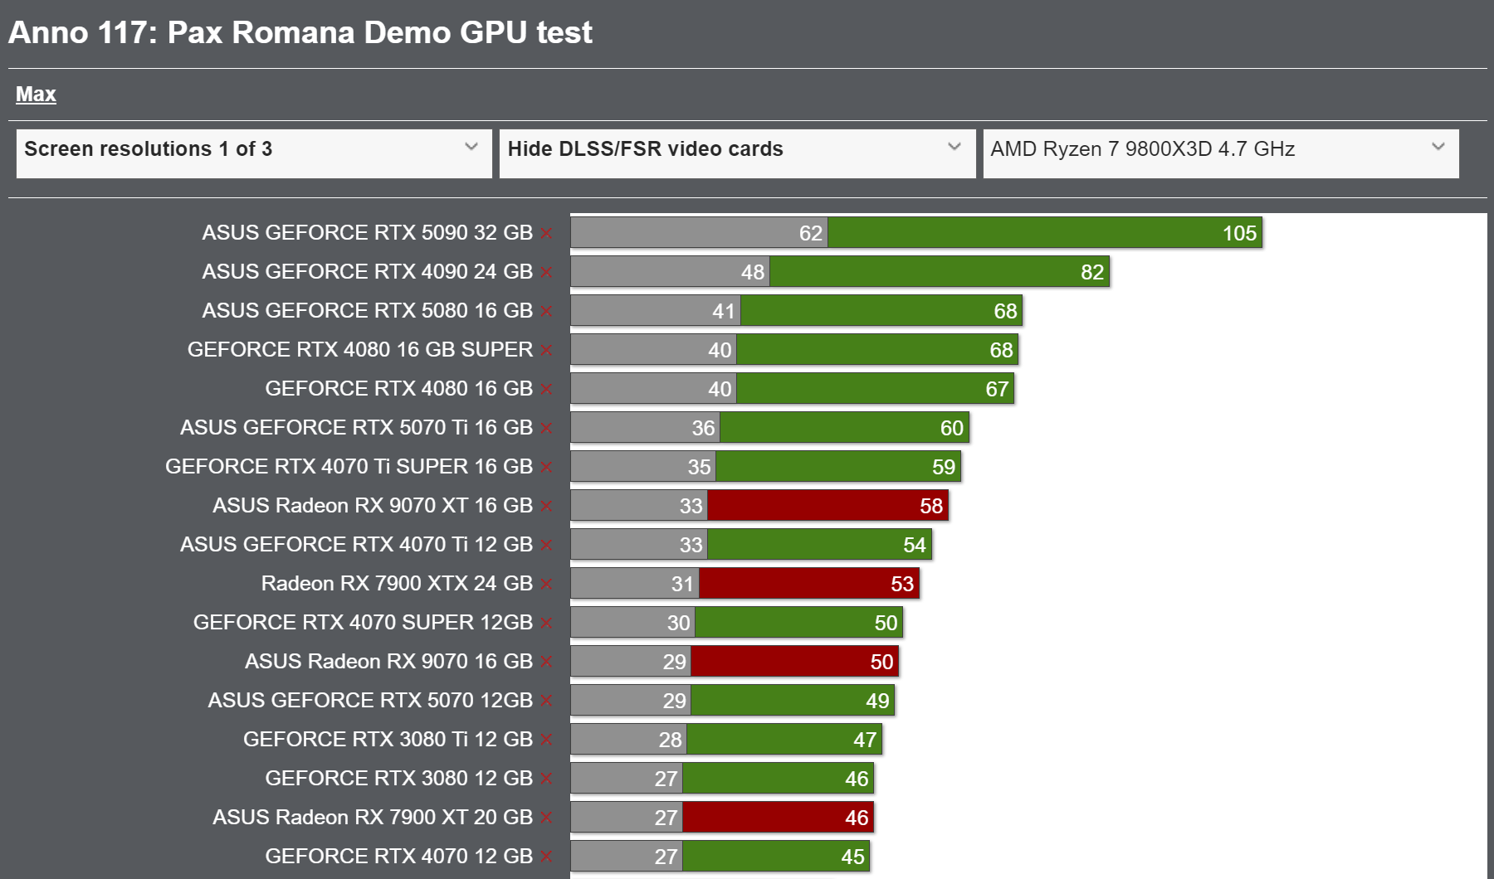The width and height of the screenshot is (1494, 879).
Task: Click 'ASUS GEFORCE RTX 4090 24 GB' label
Action: pyautogui.click(x=367, y=272)
